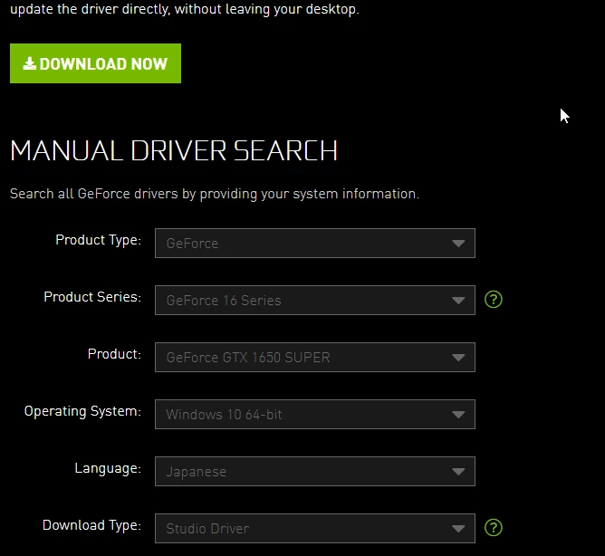The width and height of the screenshot is (605, 556).
Task: Click the 'update the driver directly' text line
Action: [x=185, y=9]
